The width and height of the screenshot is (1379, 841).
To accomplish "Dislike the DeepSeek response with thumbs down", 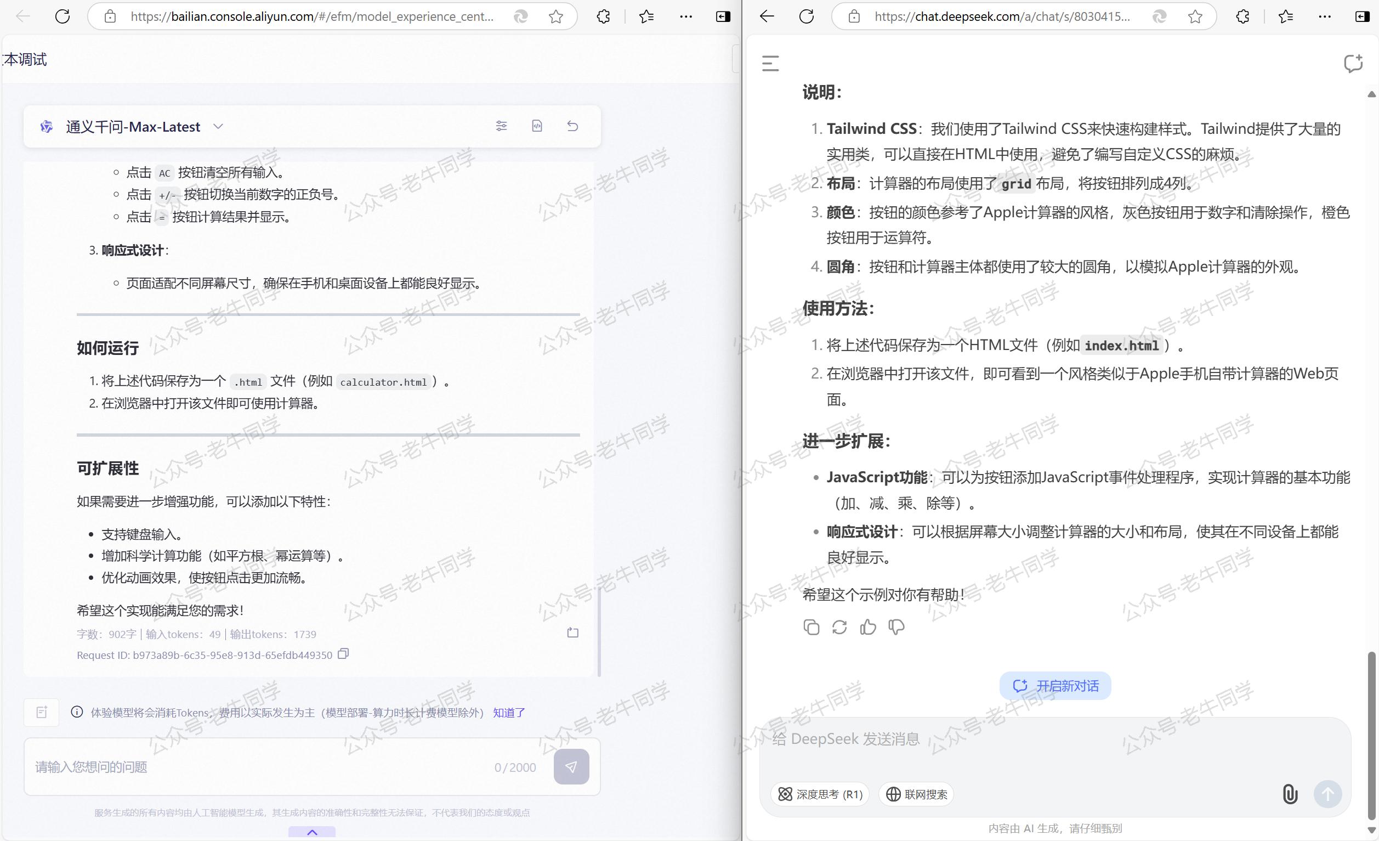I will pyautogui.click(x=896, y=627).
